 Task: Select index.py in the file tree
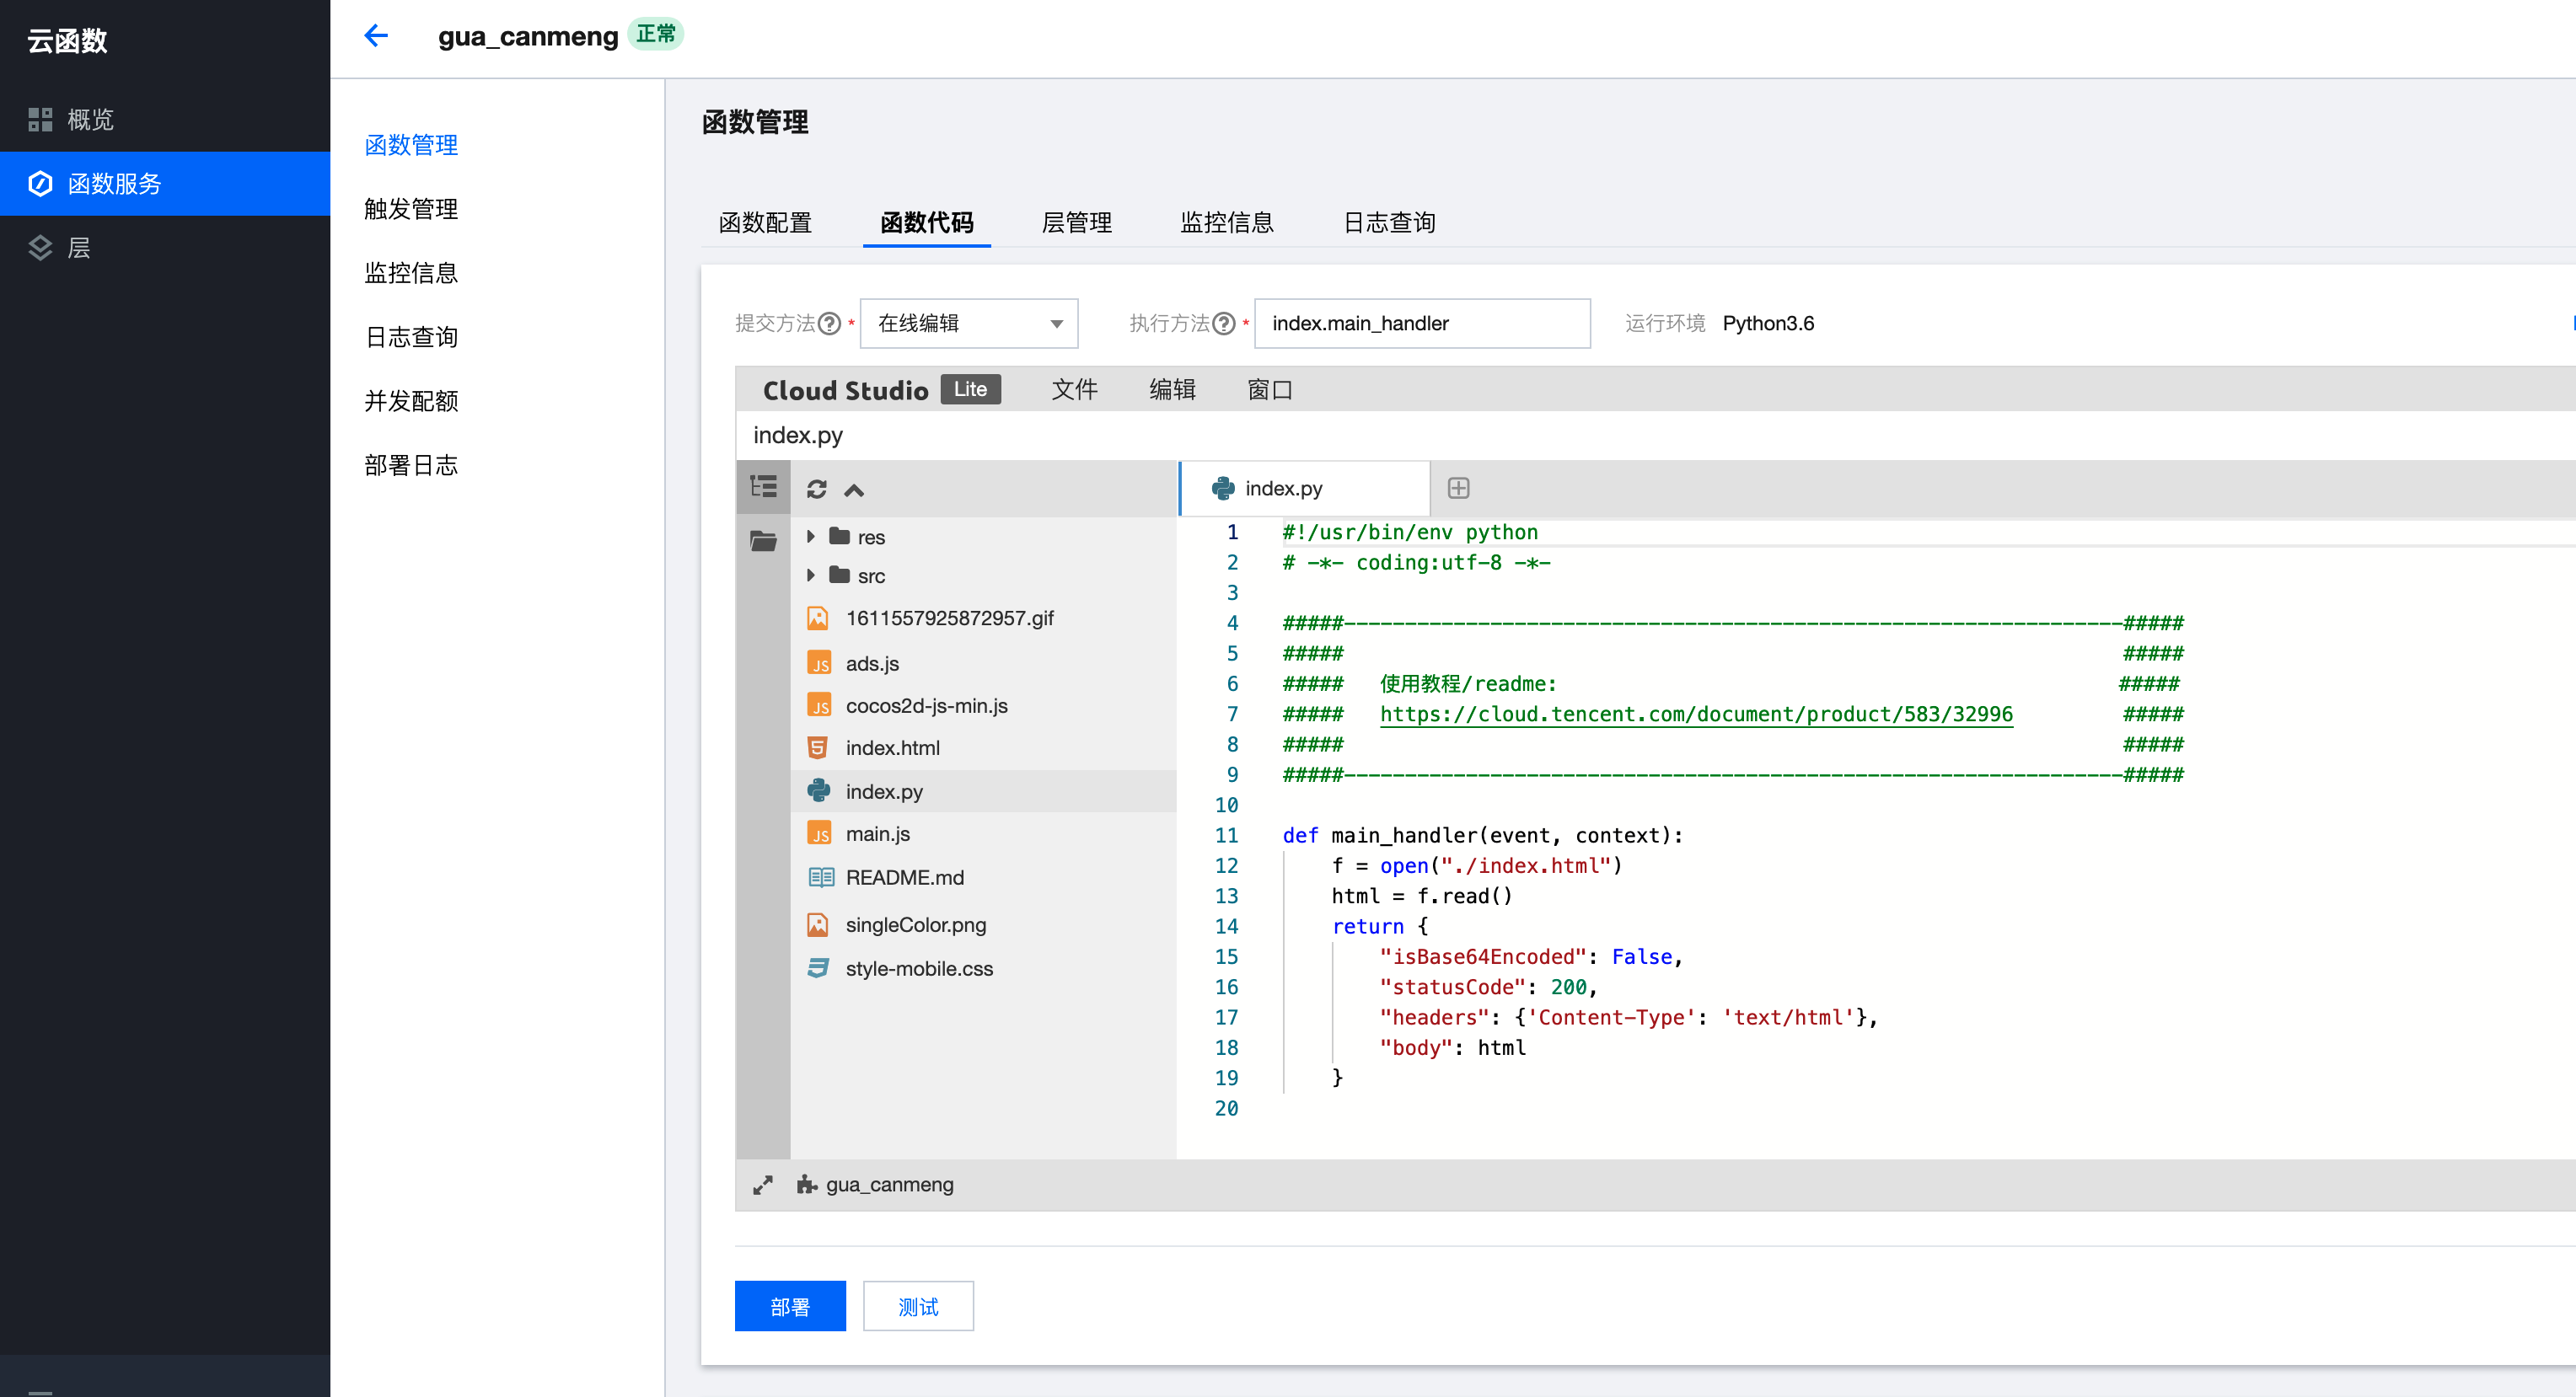[x=983, y=791]
